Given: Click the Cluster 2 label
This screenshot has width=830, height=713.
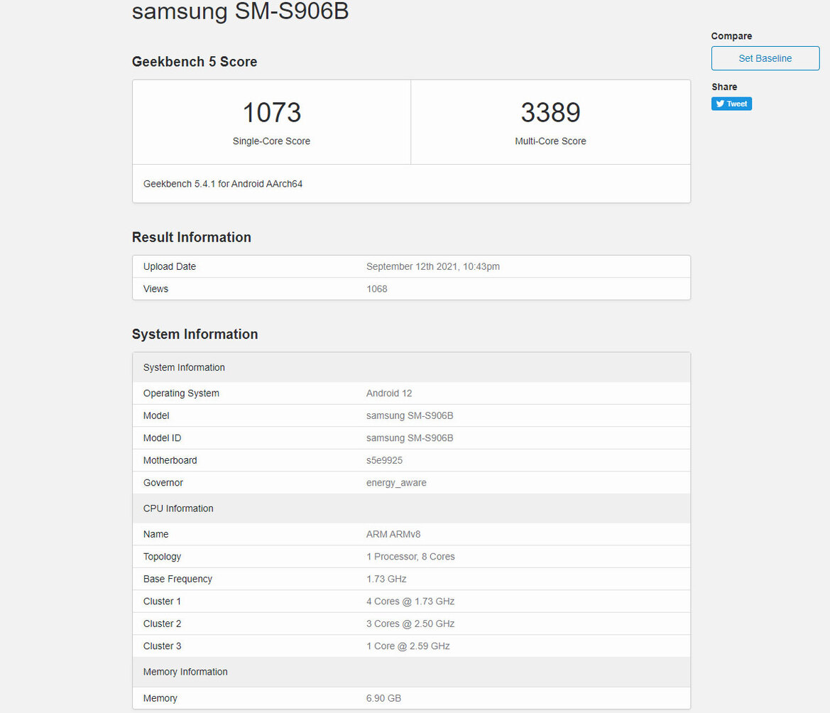Looking at the screenshot, I should coord(162,624).
